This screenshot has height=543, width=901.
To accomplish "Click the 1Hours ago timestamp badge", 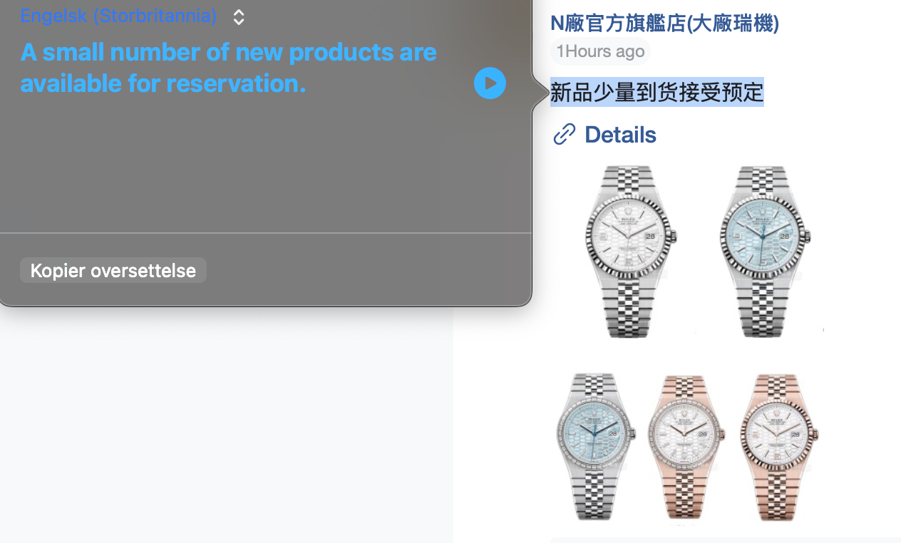I will tap(600, 51).
